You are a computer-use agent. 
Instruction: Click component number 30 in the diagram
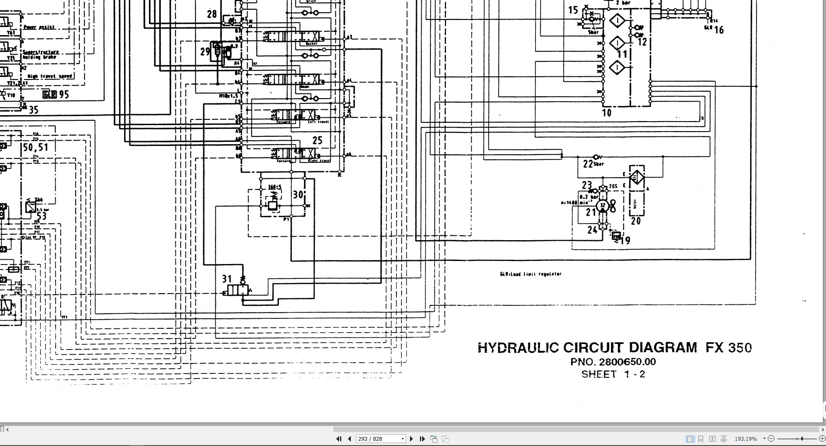pyautogui.click(x=298, y=195)
